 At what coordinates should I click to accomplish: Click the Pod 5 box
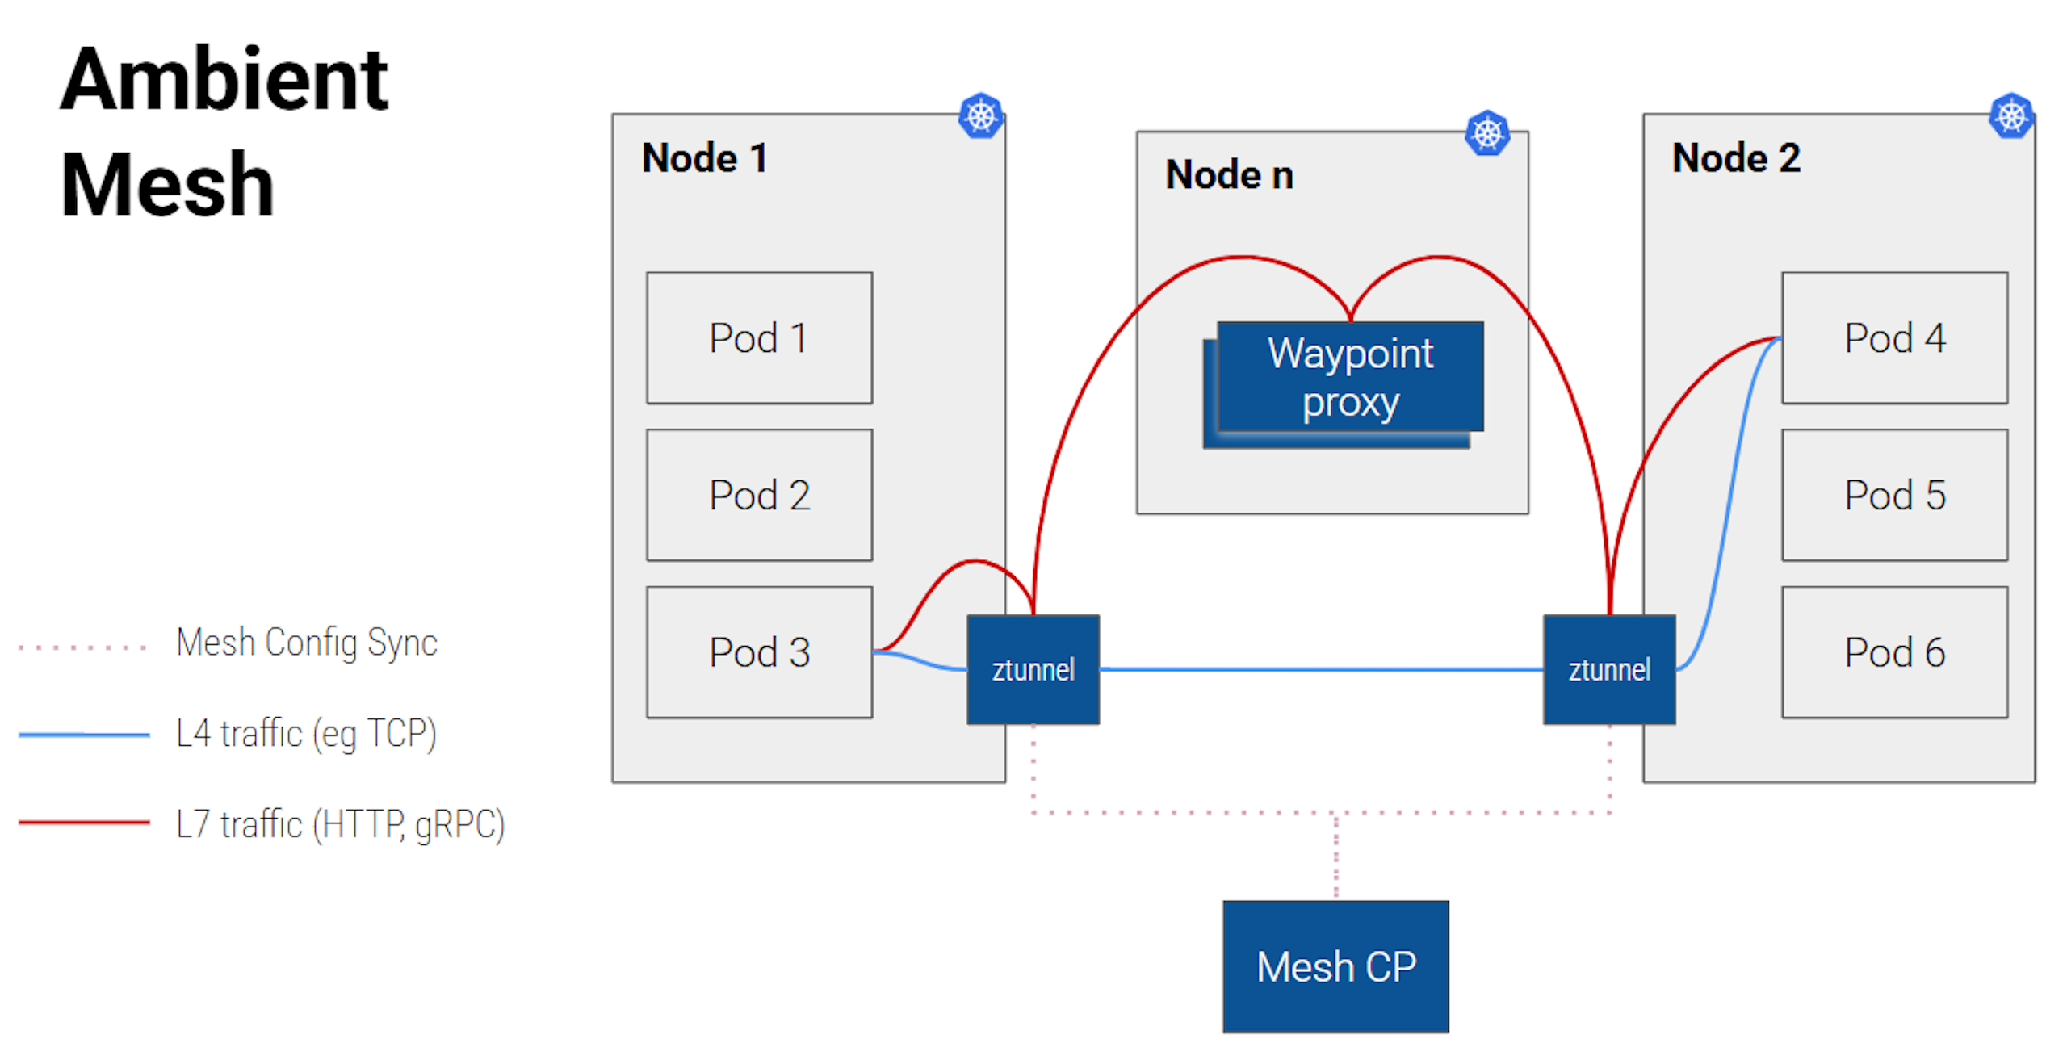click(x=1894, y=495)
